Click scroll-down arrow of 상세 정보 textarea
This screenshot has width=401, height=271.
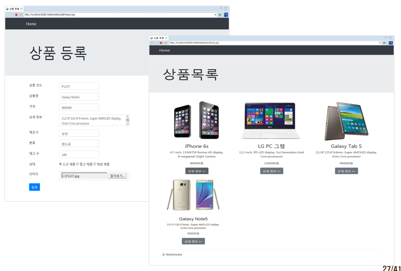click(127, 124)
